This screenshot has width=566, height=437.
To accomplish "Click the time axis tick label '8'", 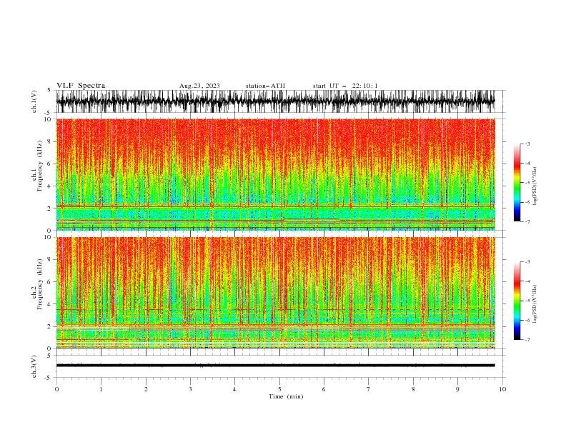I will [413, 389].
